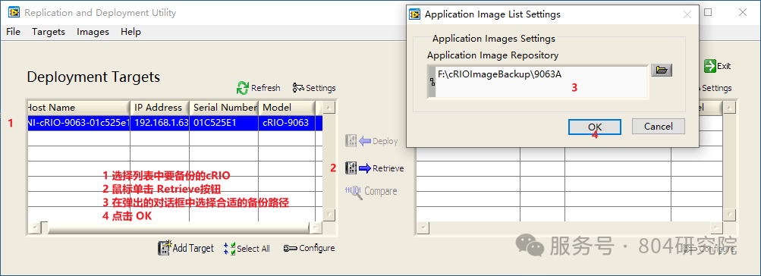Confirm dialog with OK button

coord(595,127)
